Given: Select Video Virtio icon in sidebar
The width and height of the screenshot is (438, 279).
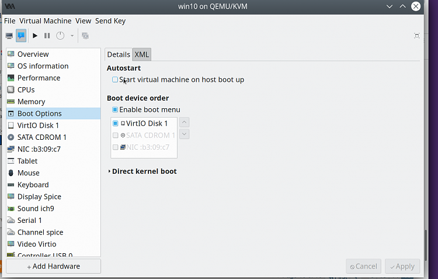Looking at the screenshot, I should coord(11,244).
